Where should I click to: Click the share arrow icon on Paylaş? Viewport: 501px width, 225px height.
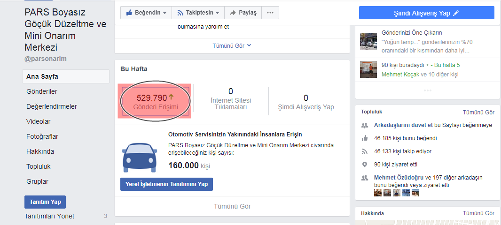(233, 13)
